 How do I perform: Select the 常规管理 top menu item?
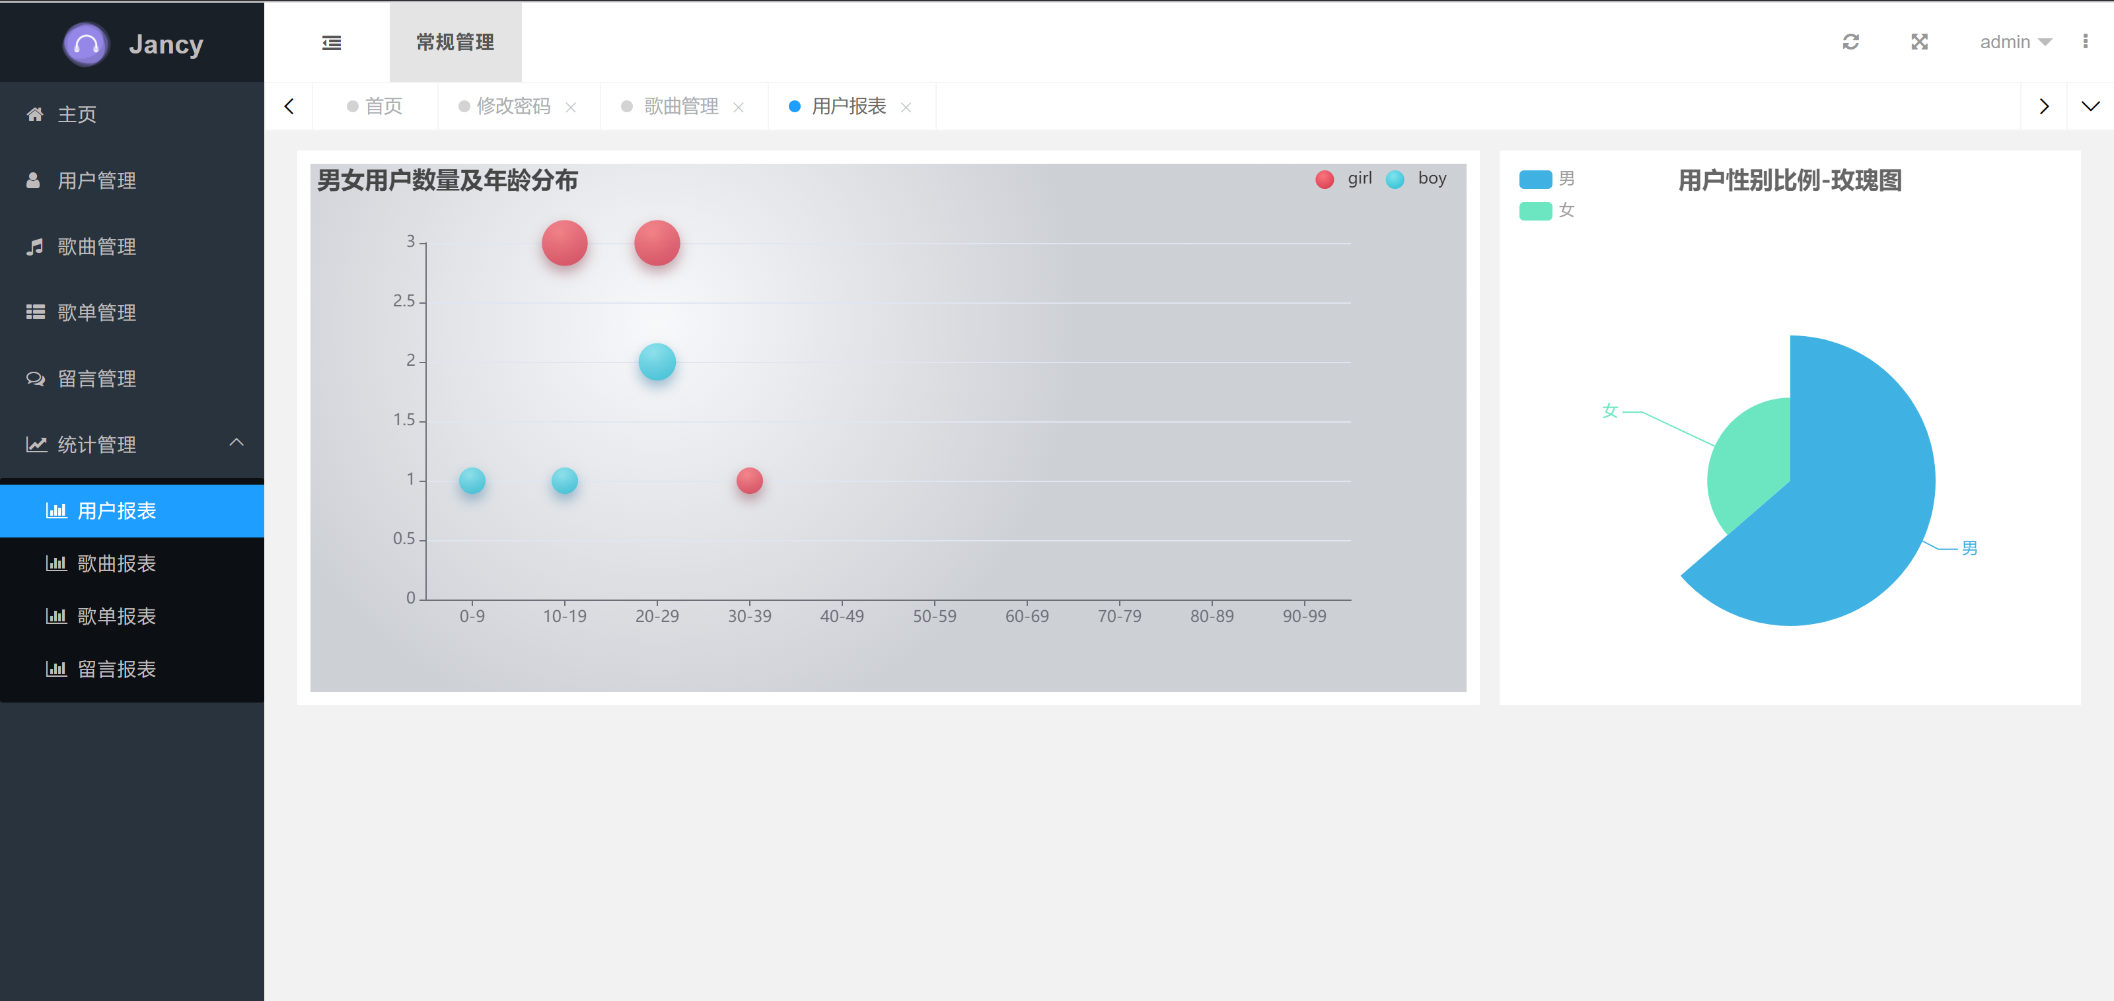tap(455, 42)
